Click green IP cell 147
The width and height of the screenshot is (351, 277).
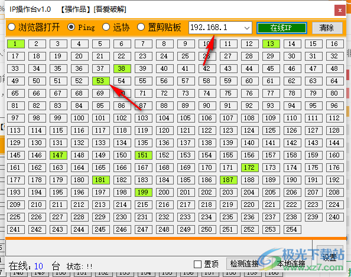click(58, 155)
